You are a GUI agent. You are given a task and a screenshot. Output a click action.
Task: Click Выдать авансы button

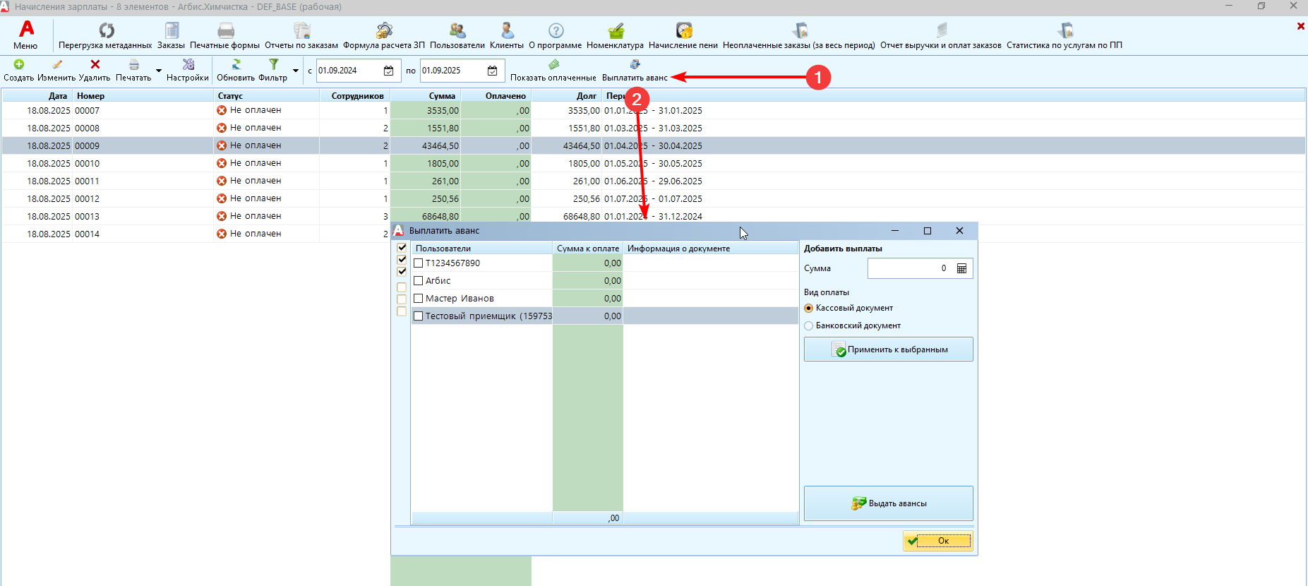[x=888, y=503]
